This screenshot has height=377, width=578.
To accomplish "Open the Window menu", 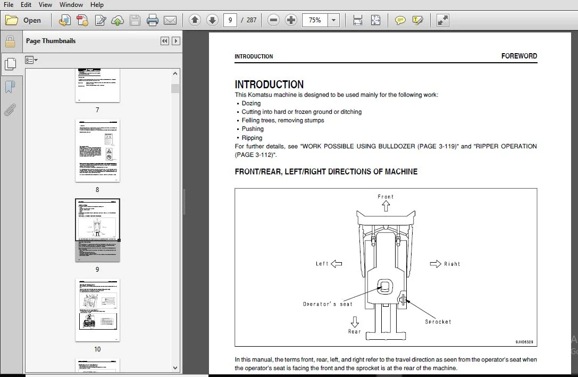I will tap(71, 4).
